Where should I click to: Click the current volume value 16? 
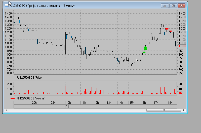click(180, 93)
